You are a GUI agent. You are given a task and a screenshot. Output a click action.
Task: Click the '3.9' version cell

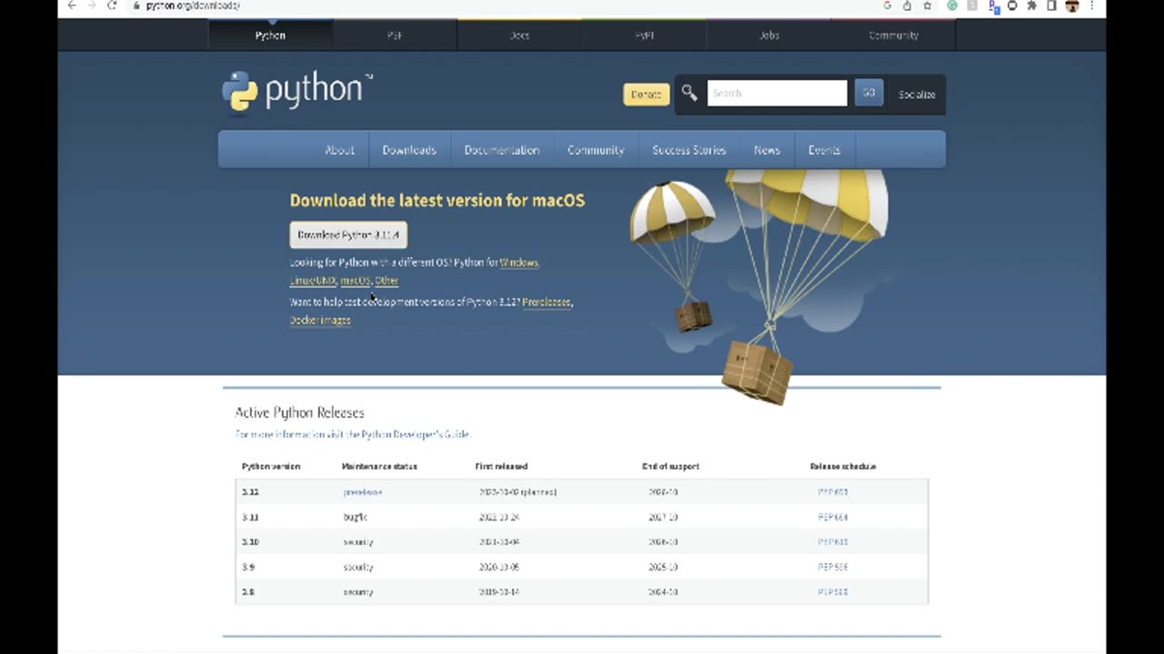248,567
